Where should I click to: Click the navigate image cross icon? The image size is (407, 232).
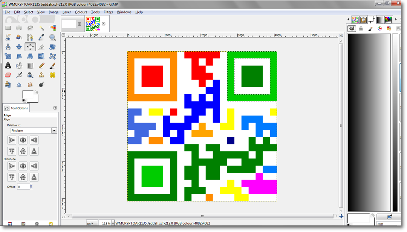[x=341, y=216]
